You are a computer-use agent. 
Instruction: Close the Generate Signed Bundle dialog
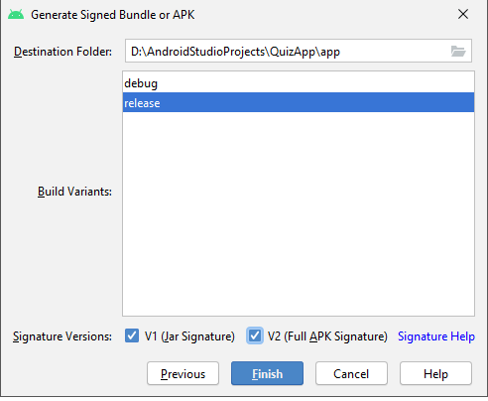coord(463,14)
